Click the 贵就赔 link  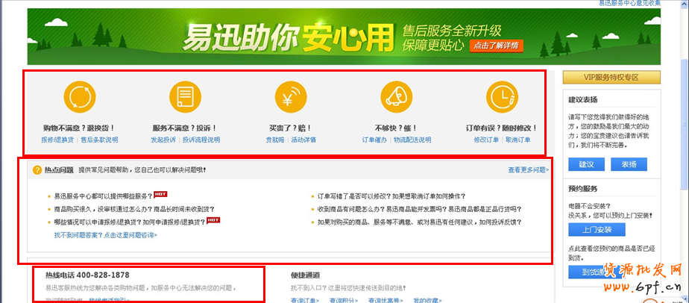pos(275,140)
